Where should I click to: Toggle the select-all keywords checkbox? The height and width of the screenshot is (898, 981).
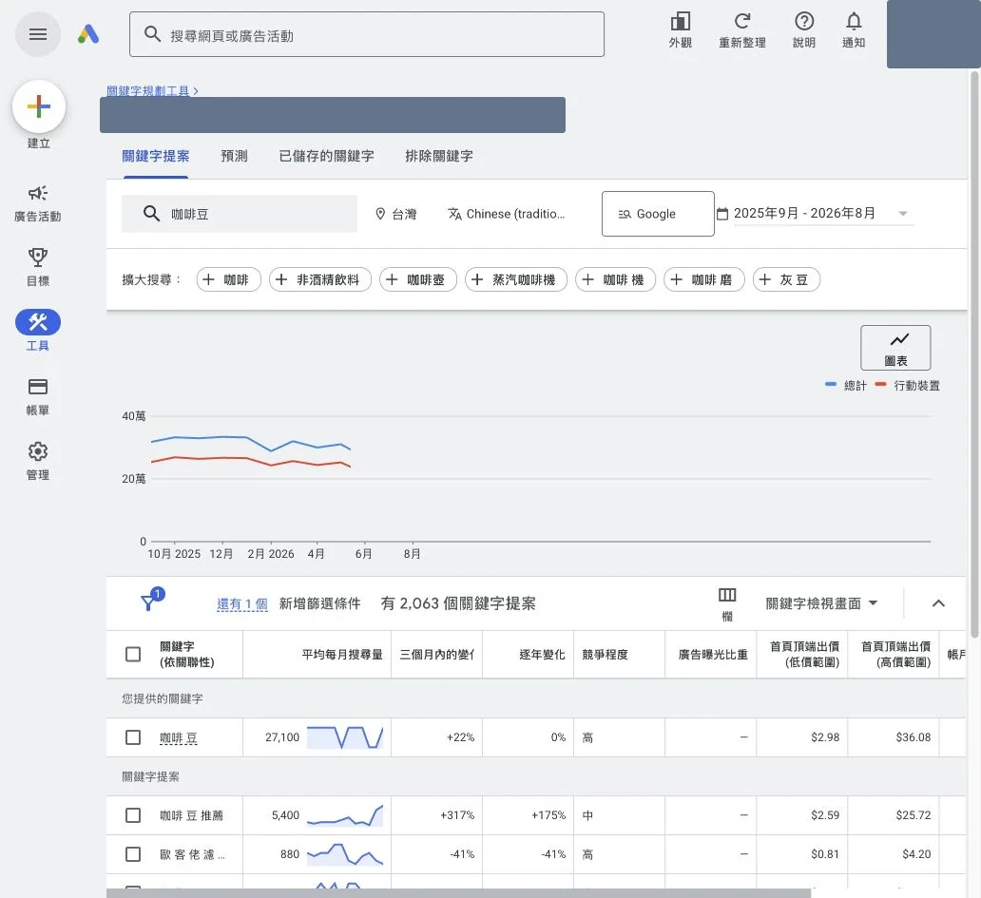point(133,654)
